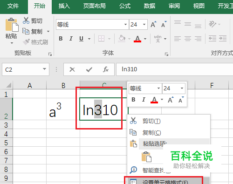The height and width of the screenshot is (184, 233).
Task: Open the font group dialog launcher
Action: [x=166, y=54]
